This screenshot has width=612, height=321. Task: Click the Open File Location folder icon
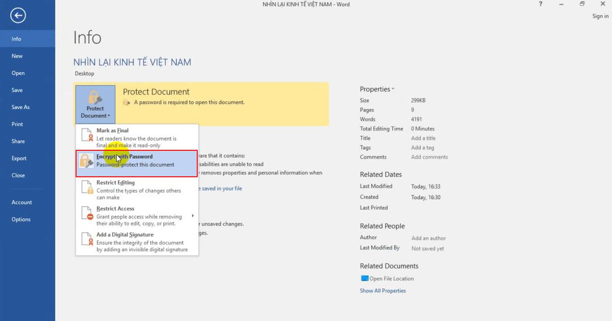[x=365, y=278]
